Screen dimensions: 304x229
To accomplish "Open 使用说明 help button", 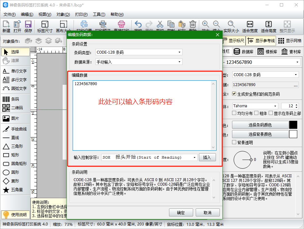I will tap(15, 215).
